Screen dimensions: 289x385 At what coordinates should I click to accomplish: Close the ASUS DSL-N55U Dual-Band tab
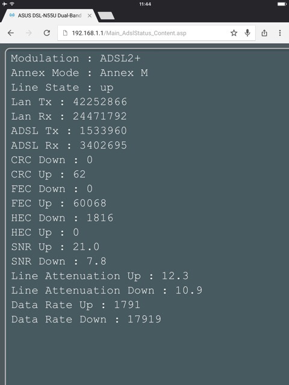(x=90, y=16)
